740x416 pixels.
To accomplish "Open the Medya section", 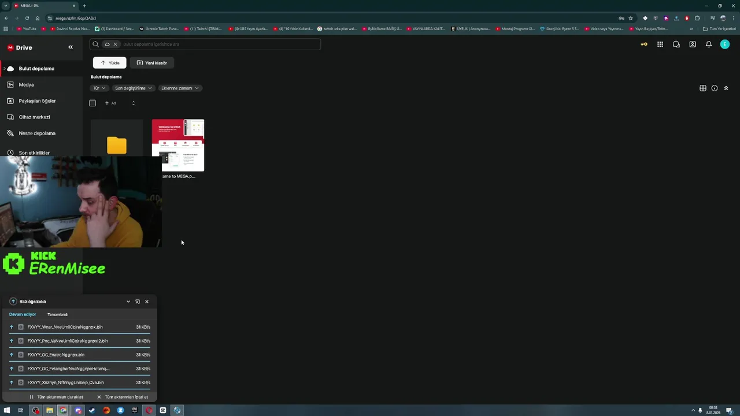I will (x=42, y=84).
